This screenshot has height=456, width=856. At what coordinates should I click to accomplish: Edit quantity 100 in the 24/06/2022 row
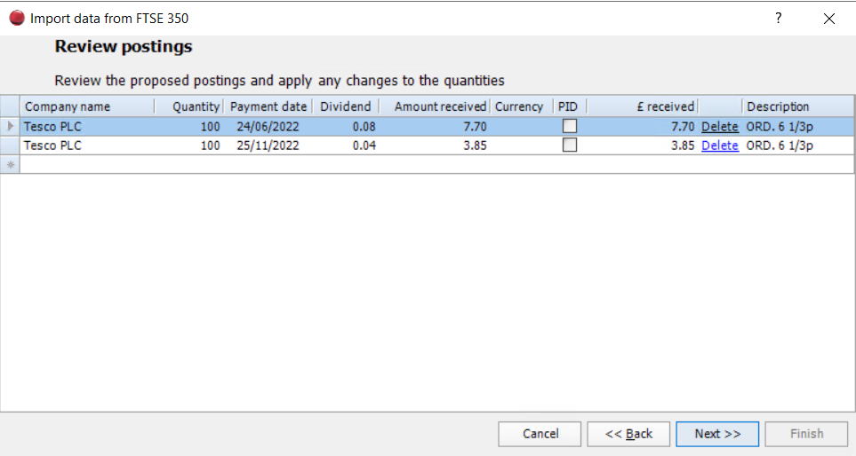(x=188, y=127)
